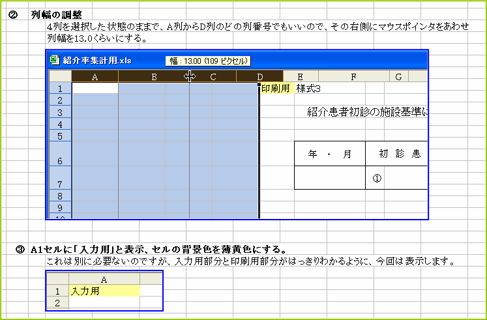Select row 5 header in 紹介率集計用.xls window
This screenshot has height=320, width=487.
pos(60,136)
